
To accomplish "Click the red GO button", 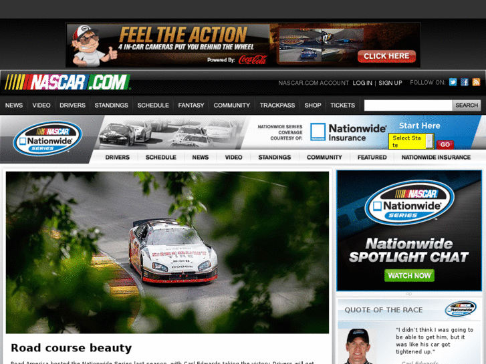I will coord(445,145).
